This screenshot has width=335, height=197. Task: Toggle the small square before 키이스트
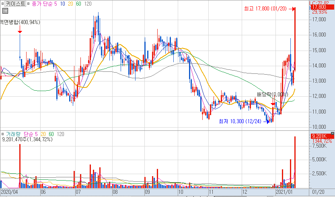[x=2, y=4]
